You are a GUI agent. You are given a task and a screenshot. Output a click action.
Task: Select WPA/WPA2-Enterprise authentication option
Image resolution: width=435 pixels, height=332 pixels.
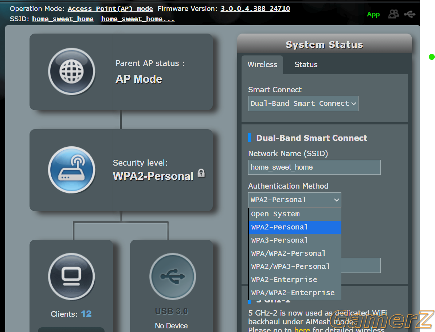coord(295,293)
